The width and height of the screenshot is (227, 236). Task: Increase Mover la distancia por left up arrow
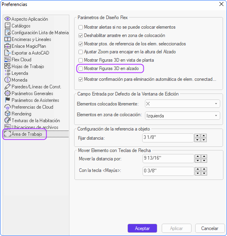point(198,156)
